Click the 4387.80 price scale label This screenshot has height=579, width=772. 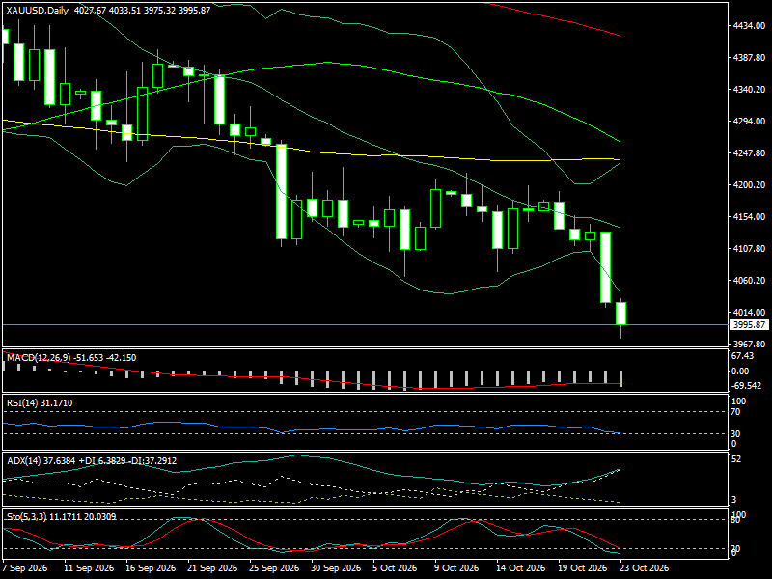(749, 58)
